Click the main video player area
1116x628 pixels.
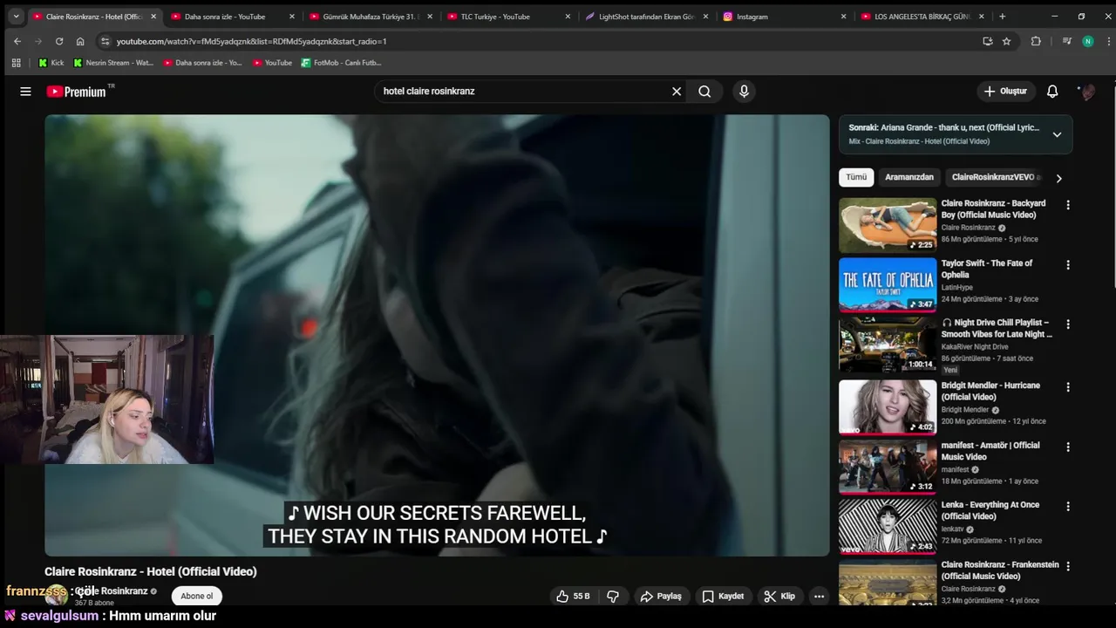437,335
